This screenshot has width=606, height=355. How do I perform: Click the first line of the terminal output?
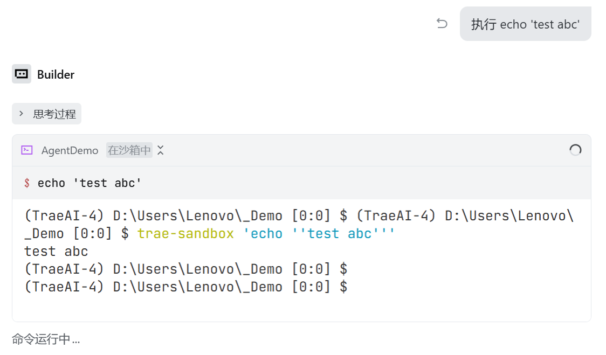[x=299, y=216]
